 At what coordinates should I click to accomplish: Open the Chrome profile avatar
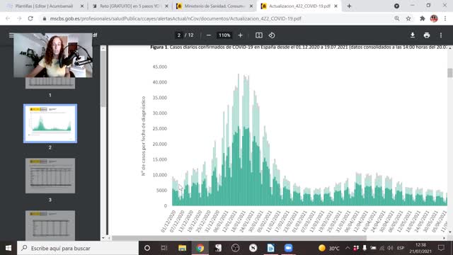434,18
